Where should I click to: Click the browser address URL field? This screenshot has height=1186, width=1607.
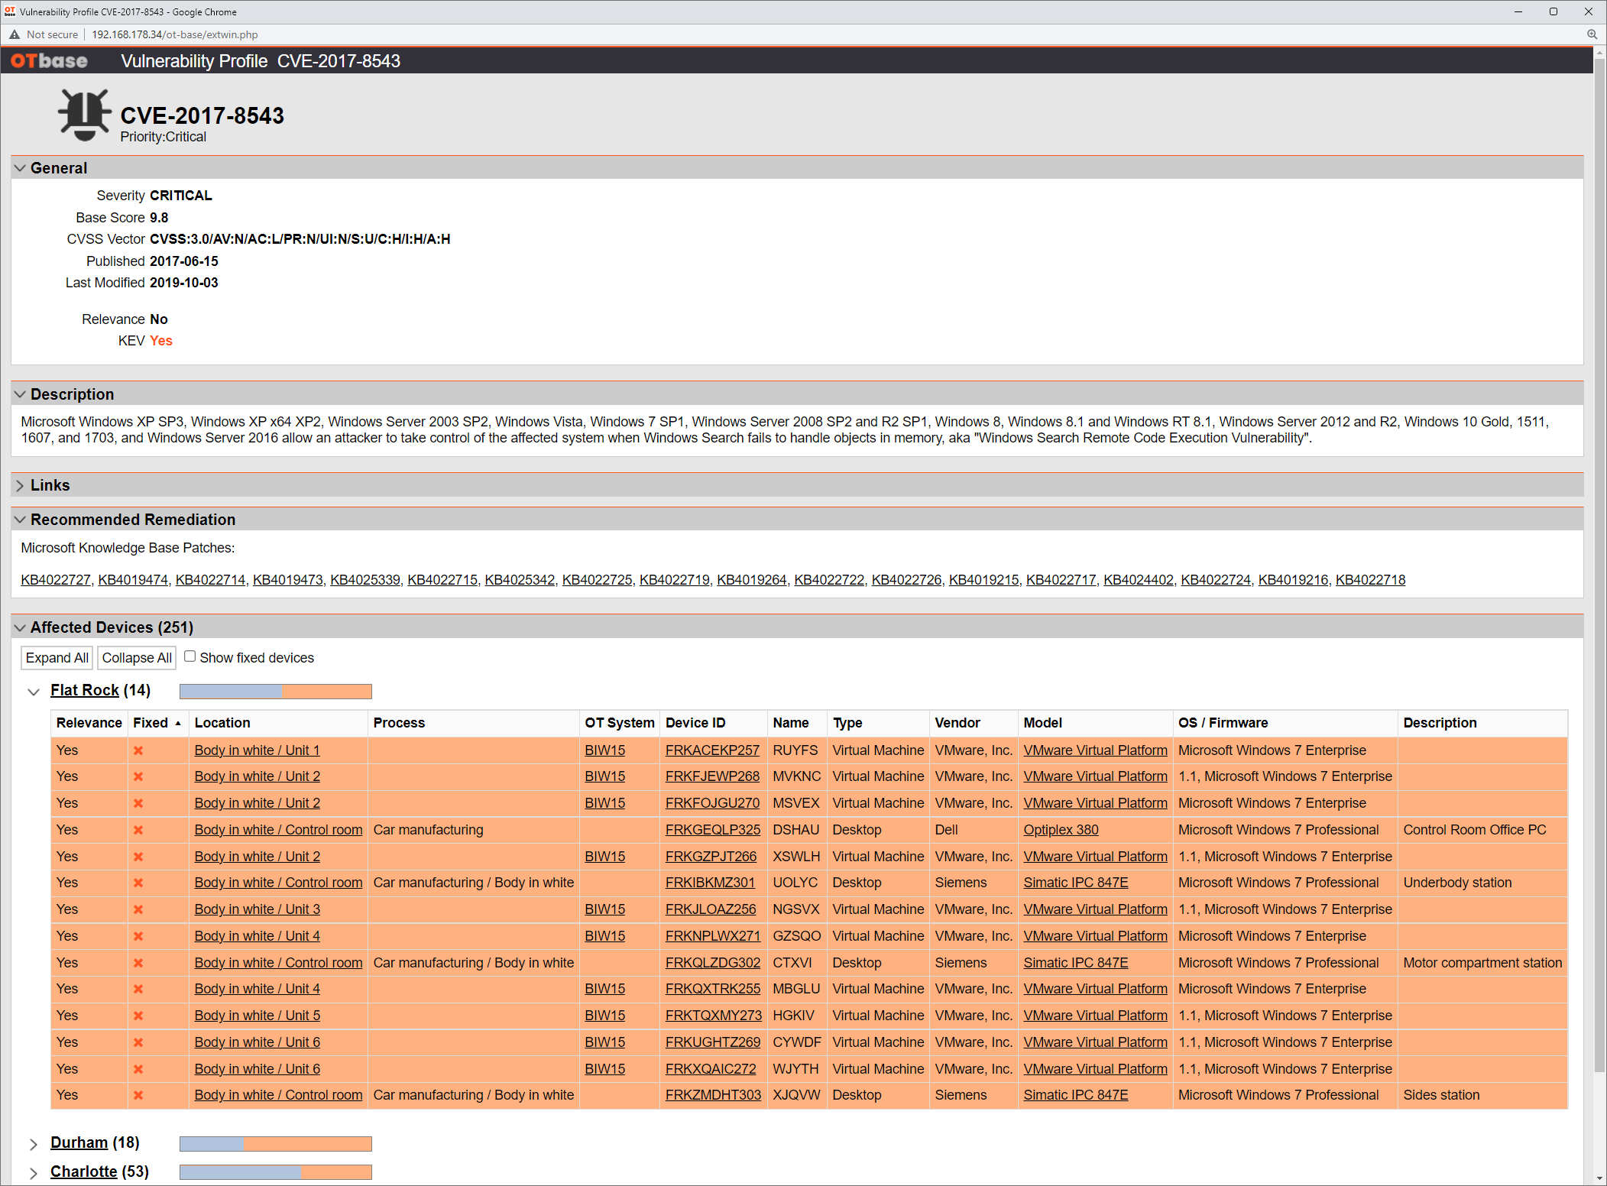coord(175,34)
